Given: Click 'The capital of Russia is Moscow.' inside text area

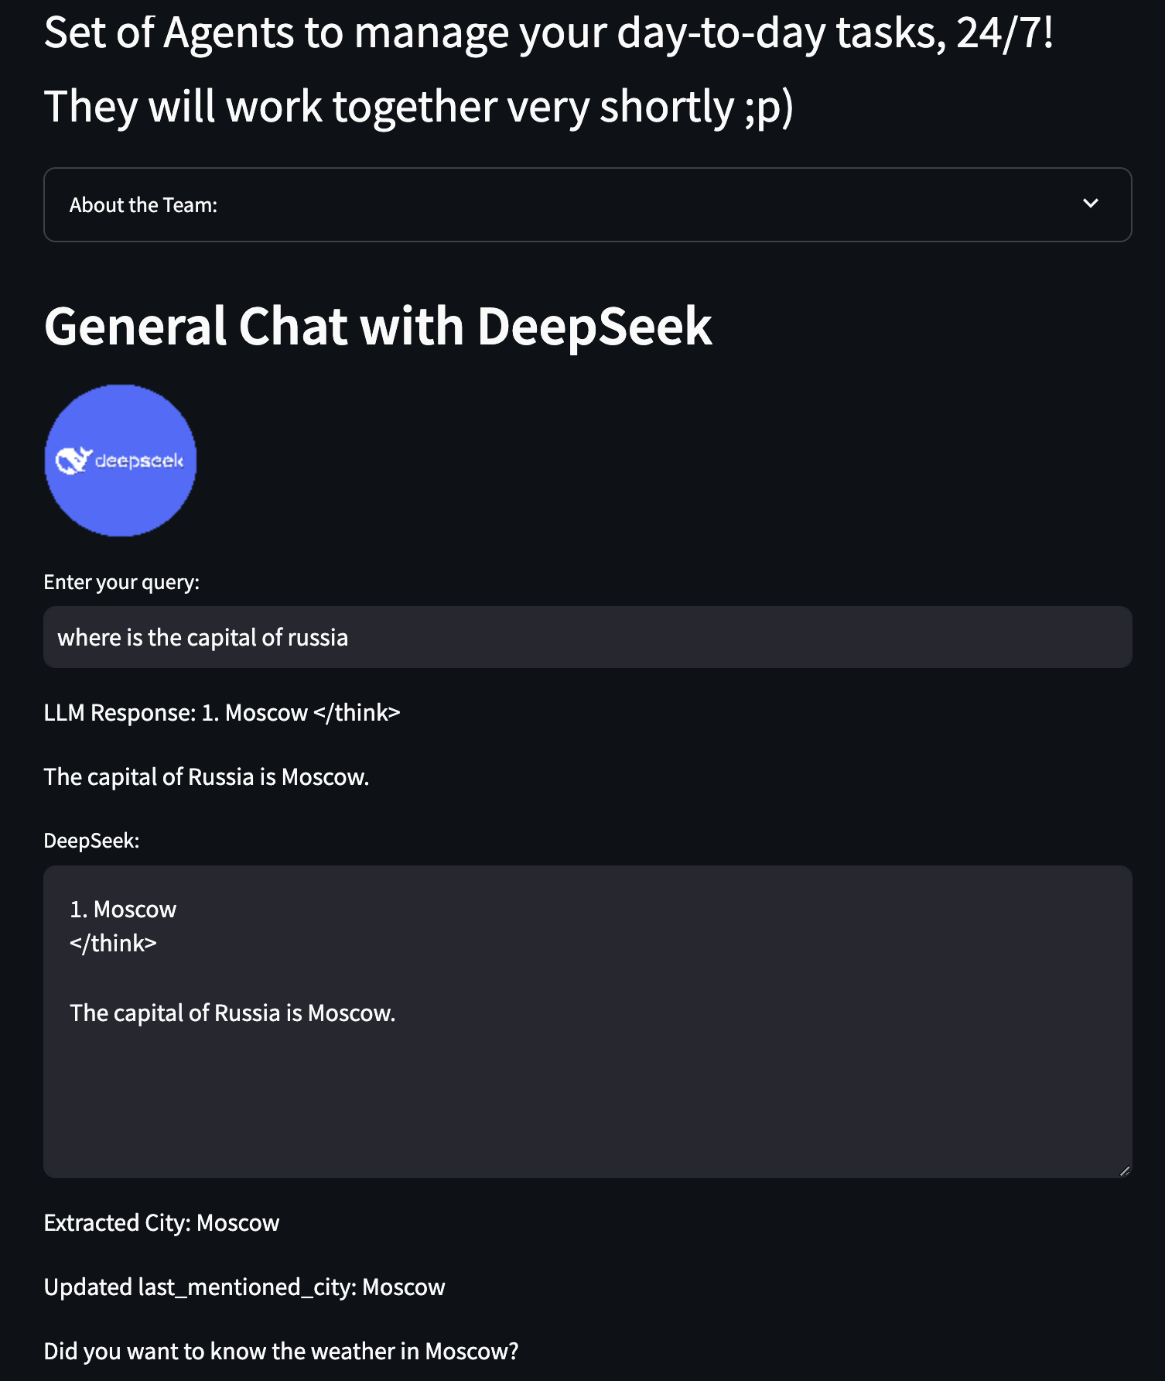Looking at the screenshot, I should [233, 1013].
